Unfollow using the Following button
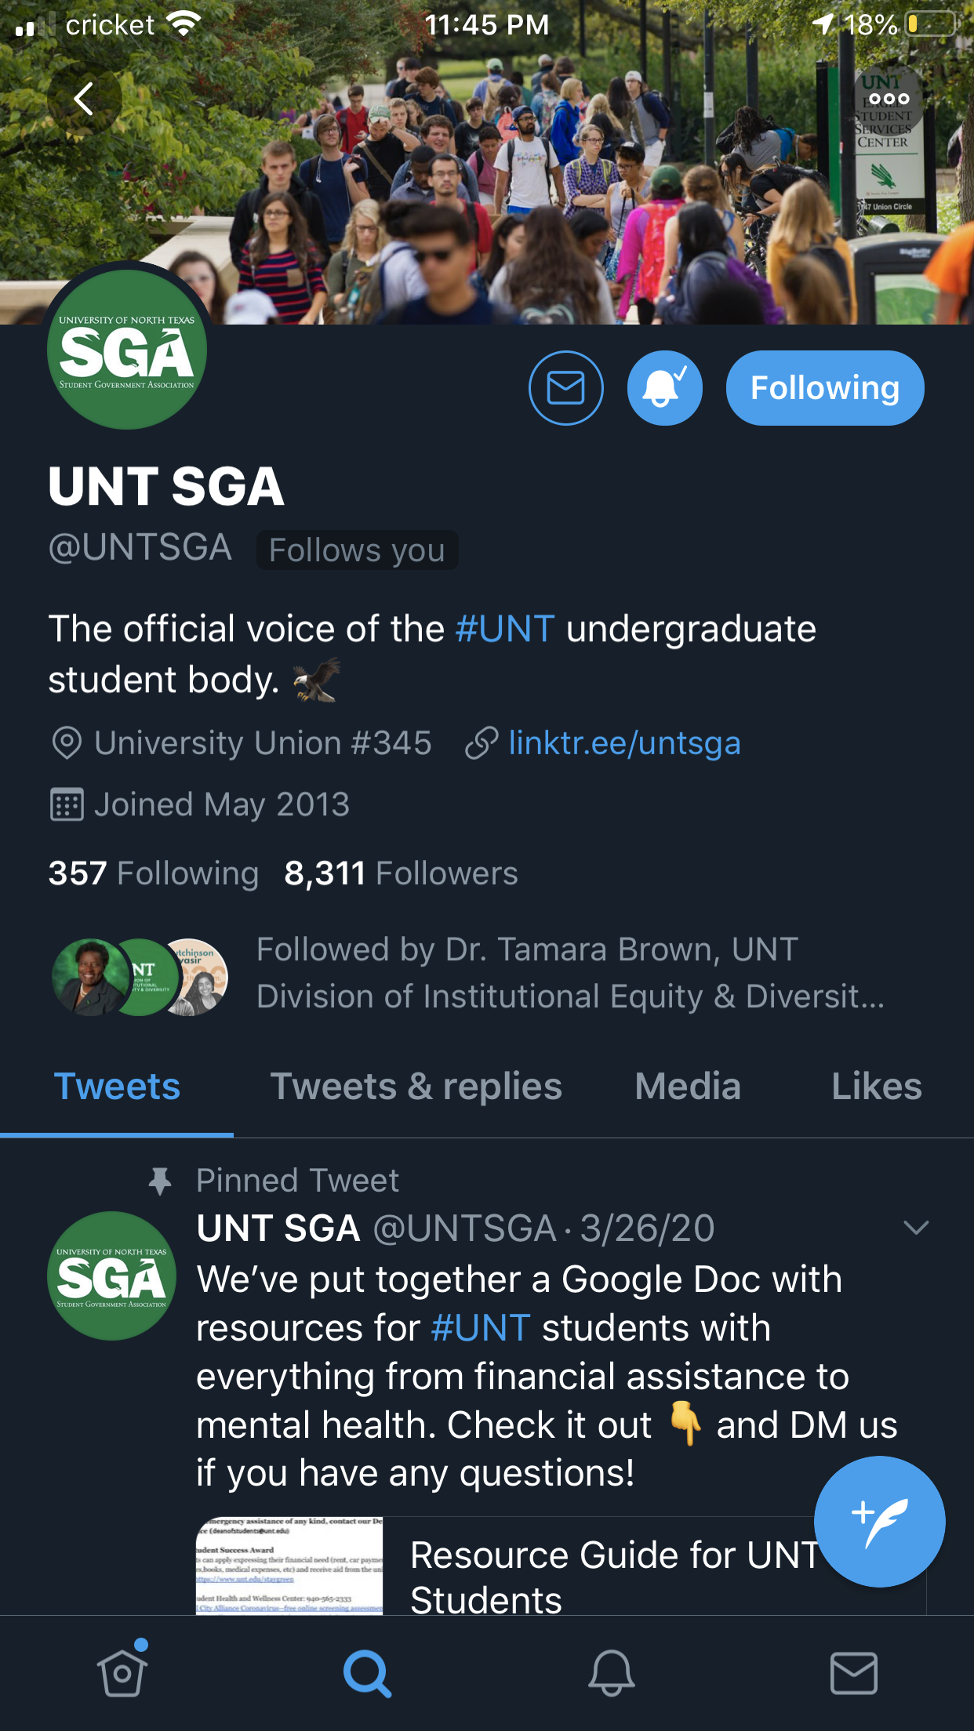Viewport: 974px width, 1731px height. coord(824,388)
